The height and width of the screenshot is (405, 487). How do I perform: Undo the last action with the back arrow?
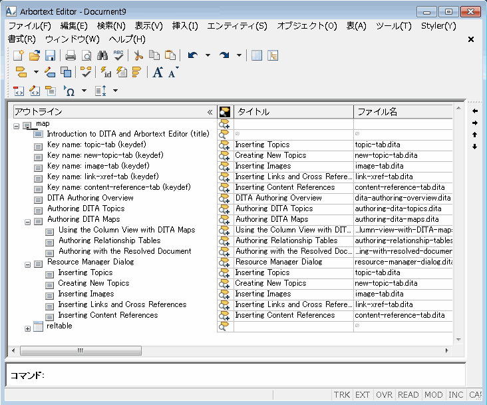pyautogui.click(x=193, y=56)
